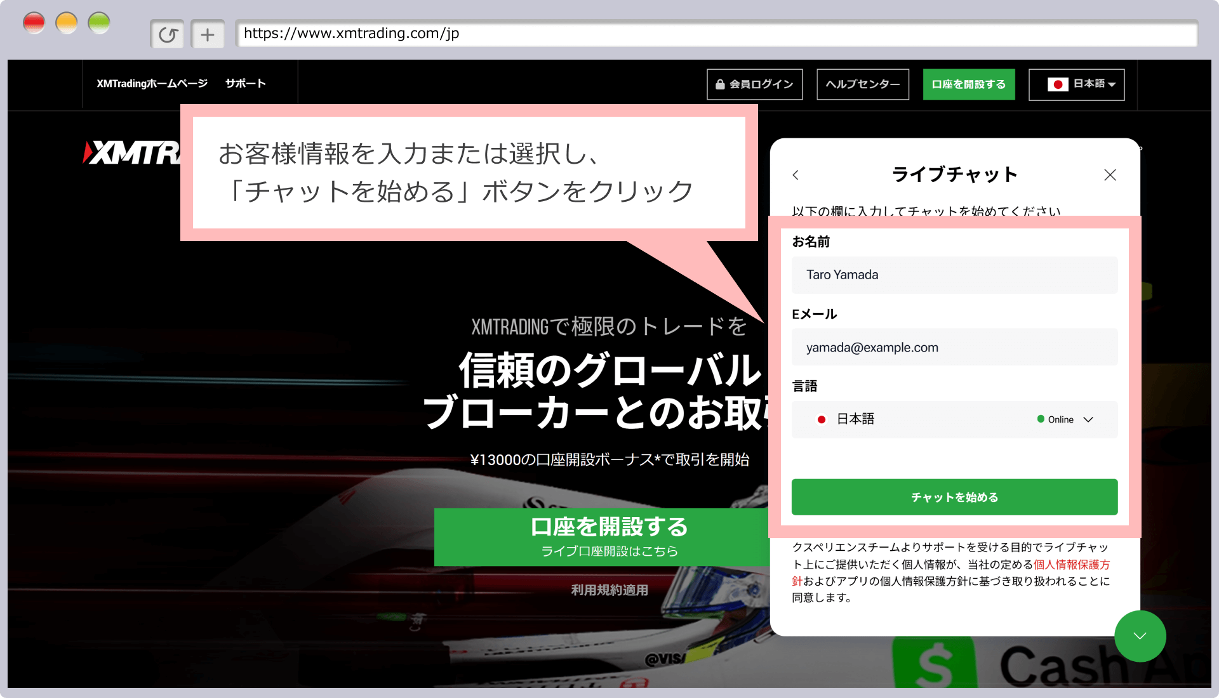Click the ¥13000の口座開設ボーナス text
Screen dimensions: 1219x698
point(609,460)
